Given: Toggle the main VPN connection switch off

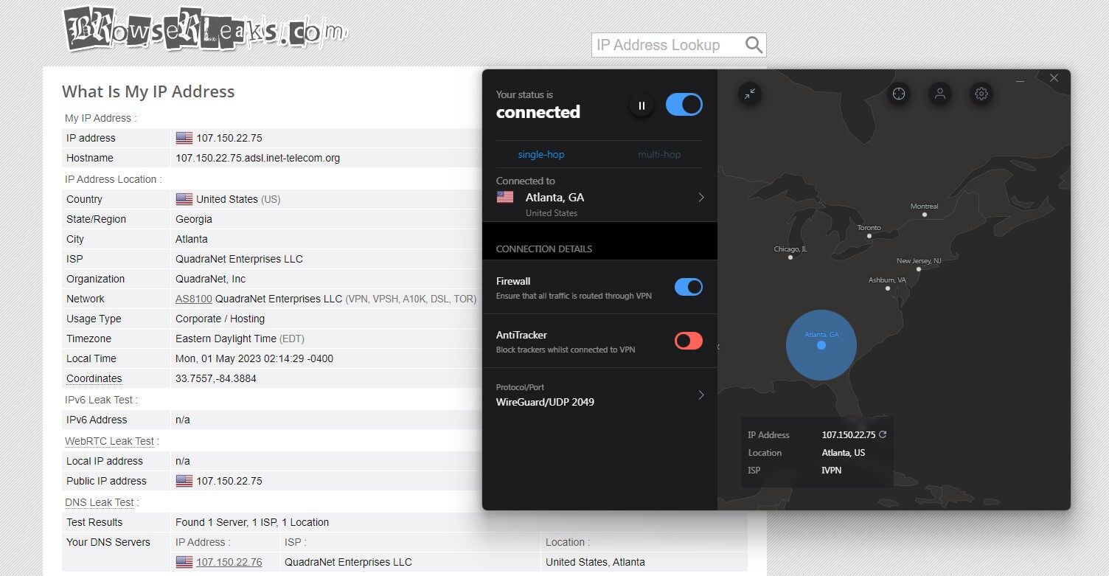Looking at the screenshot, I should [684, 105].
